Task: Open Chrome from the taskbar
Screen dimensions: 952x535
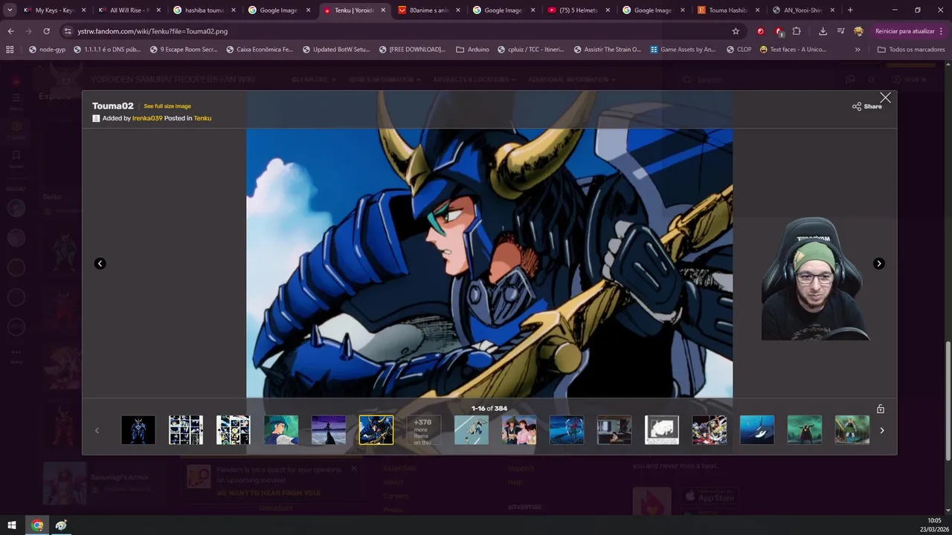Action: point(37,525)
